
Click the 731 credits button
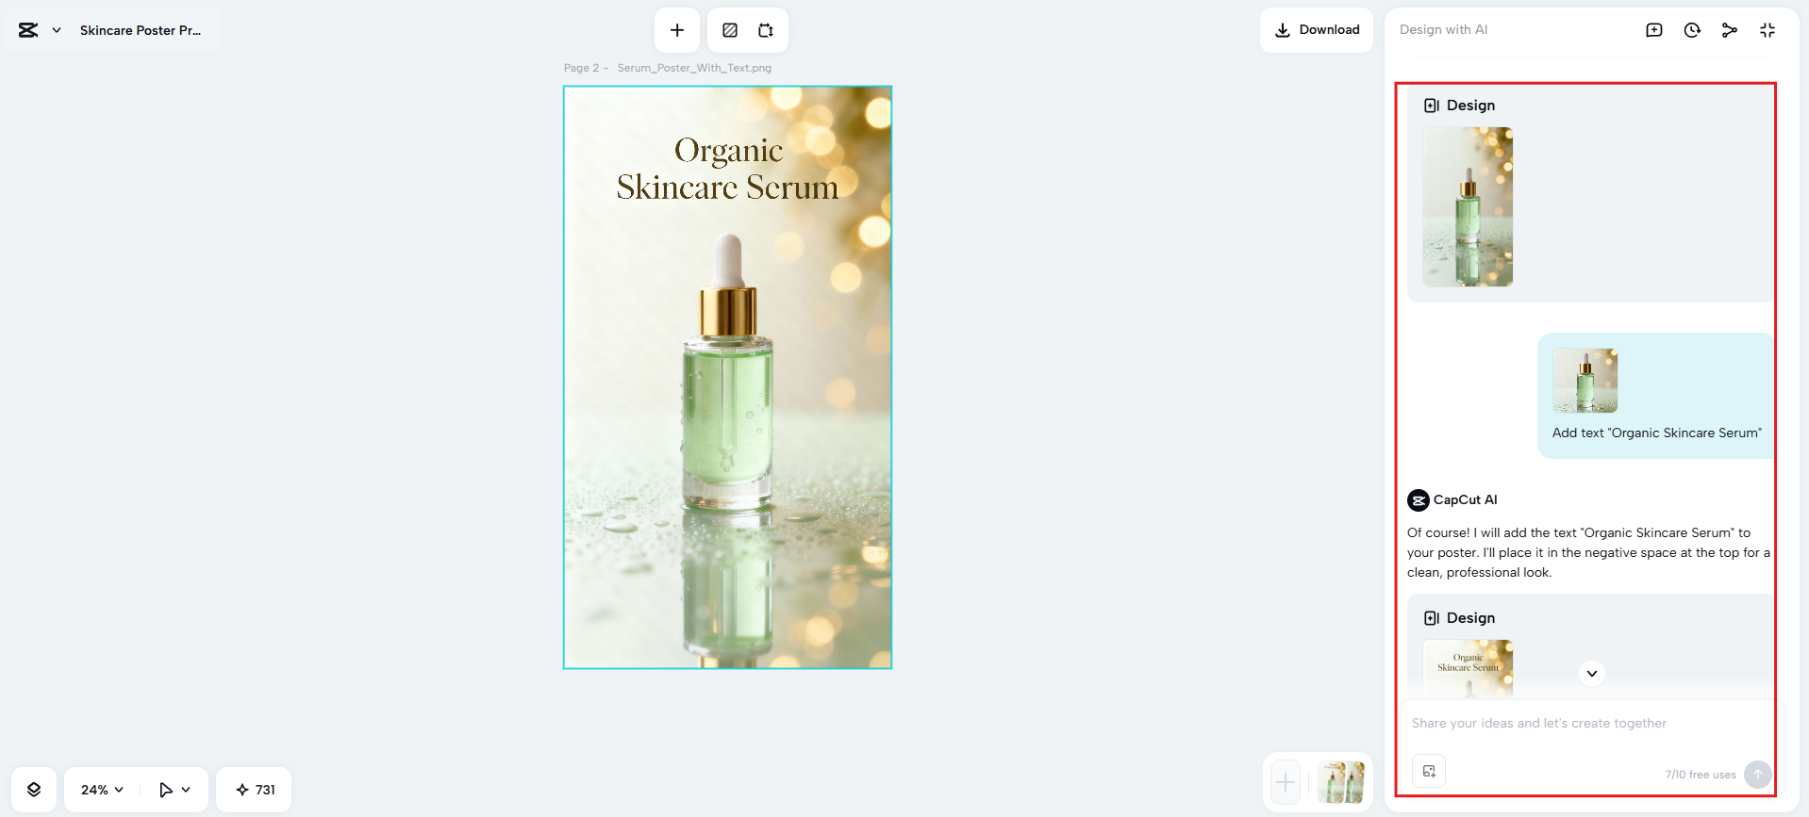tap(255, 790)
